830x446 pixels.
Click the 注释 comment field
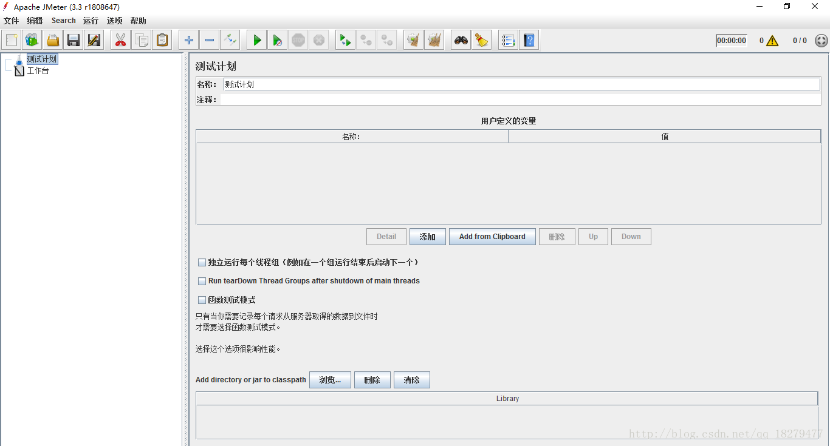tap(520, 100)
